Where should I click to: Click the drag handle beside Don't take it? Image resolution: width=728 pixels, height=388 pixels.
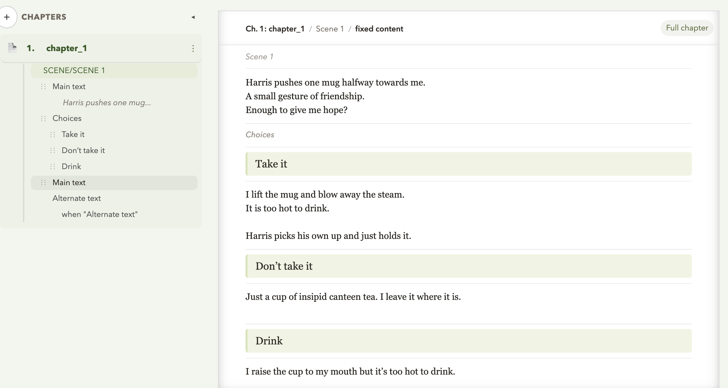(x=53, y=150)
